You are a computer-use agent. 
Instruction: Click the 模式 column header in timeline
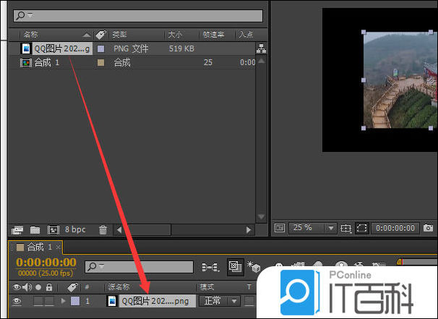coord(207,287)
